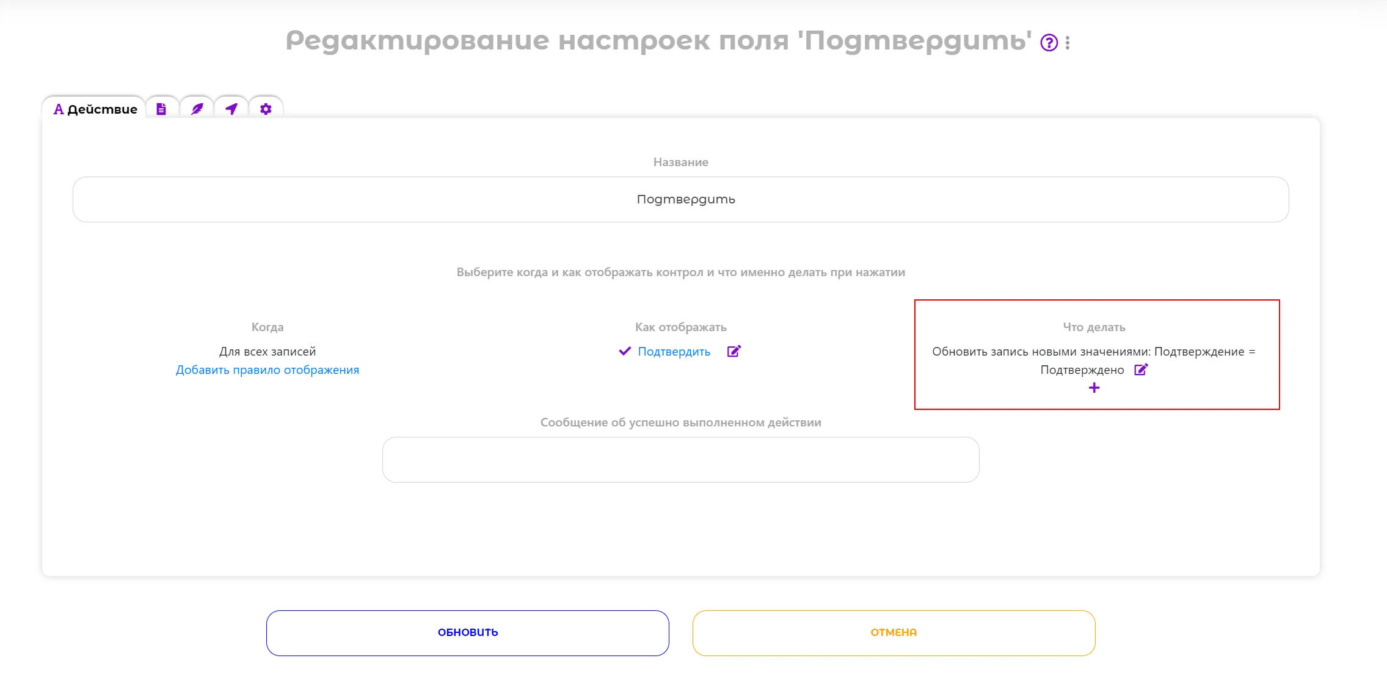Screen dimensions: 1387x694
Task: Open the help question mark icon
Action: [1049, 43]
